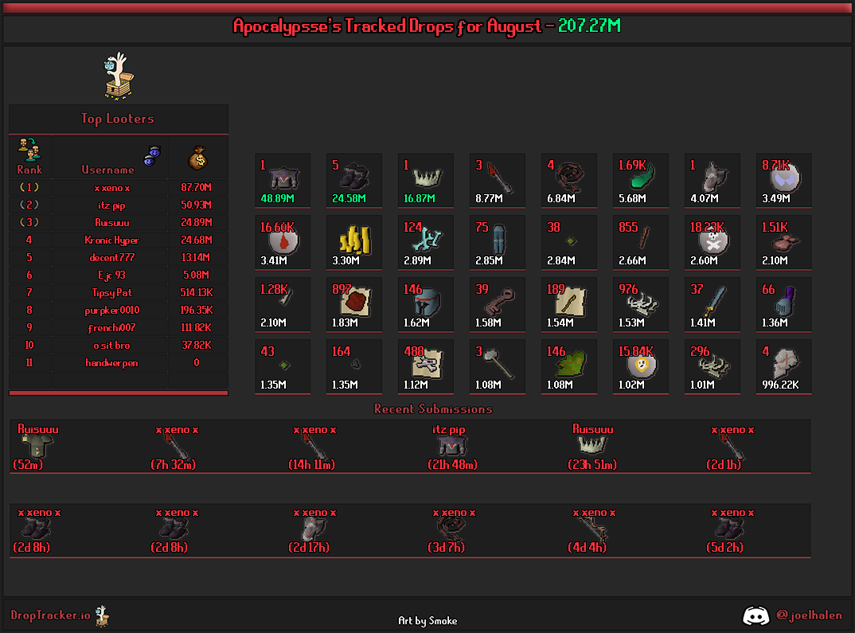The width and height of the screenshot is (855, 633).
Task: Select the 48.89M armor body item tile
Action: [283, 181]
